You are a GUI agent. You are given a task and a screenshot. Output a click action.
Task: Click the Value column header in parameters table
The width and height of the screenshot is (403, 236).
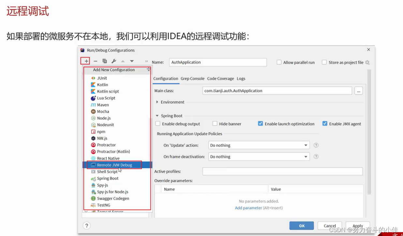coord(315,189)
